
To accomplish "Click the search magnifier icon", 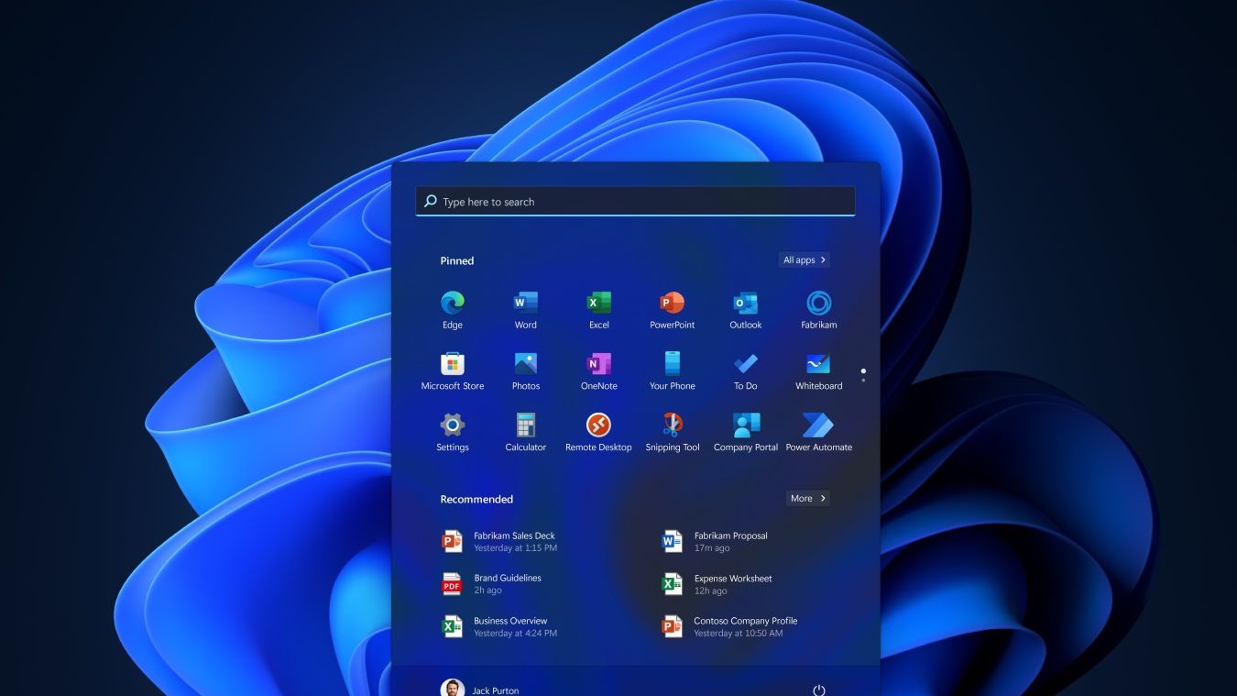I will [x=430, y=201].
